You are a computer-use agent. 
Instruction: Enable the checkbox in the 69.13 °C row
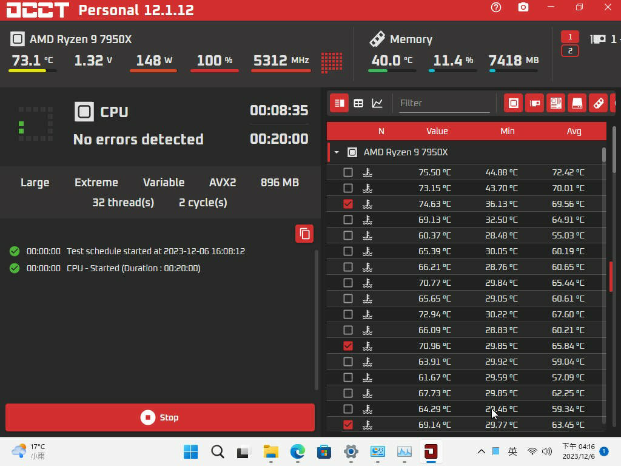tap(348, 220)
